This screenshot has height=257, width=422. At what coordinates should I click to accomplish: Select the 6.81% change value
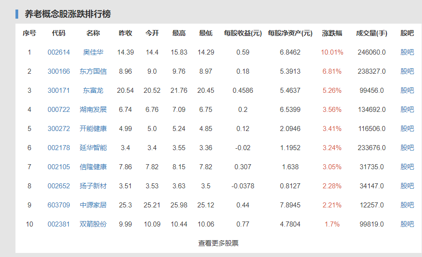(332, 71)
